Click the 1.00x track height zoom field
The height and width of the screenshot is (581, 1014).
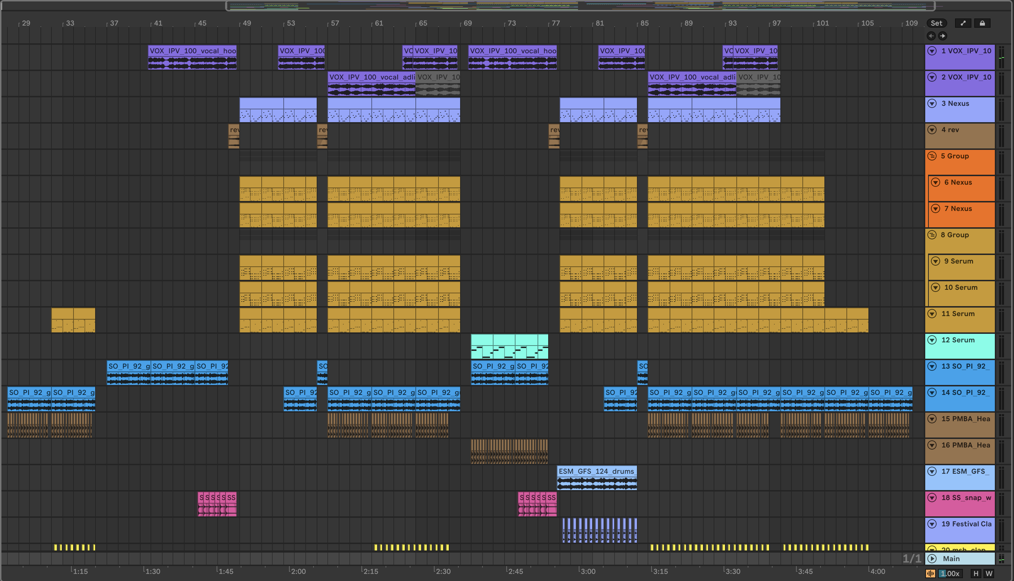[x=950, y=574]
